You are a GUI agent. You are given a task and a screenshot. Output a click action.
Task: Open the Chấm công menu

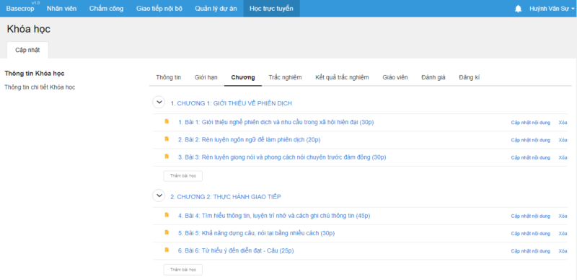[x=106, y=9]
